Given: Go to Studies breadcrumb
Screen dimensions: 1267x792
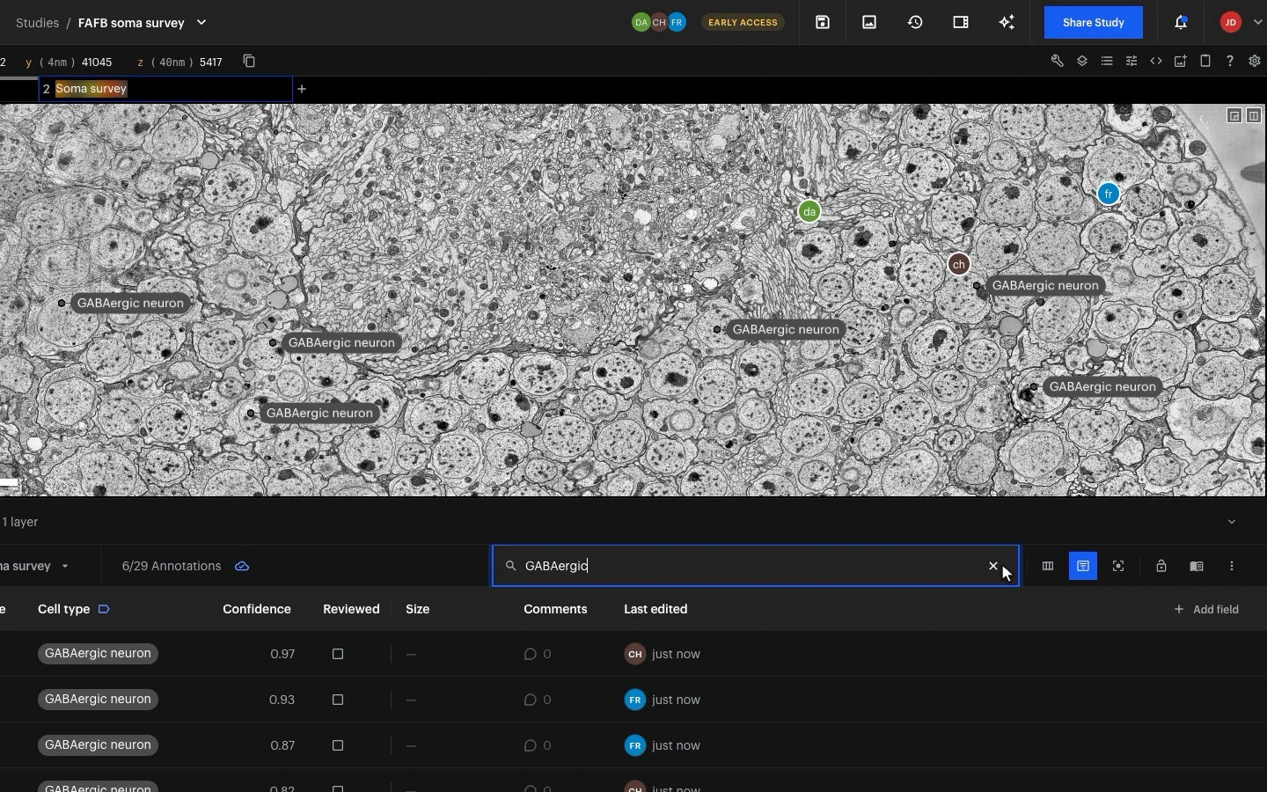Looking at the screenshot, I should pos(38,23).
